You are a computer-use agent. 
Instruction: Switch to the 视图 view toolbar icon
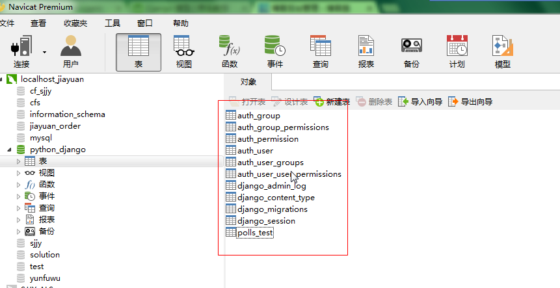click(x=184, y=52)
